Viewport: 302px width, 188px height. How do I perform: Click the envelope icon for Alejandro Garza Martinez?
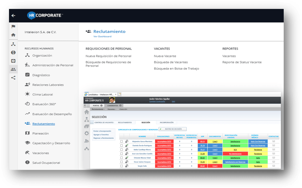click(x=273, y=141)
